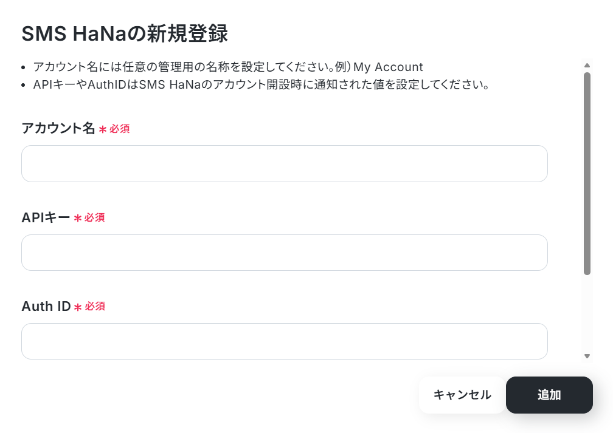Click the red asterisk beside アカウント名

pyautogui.click(x=102, y=129)
